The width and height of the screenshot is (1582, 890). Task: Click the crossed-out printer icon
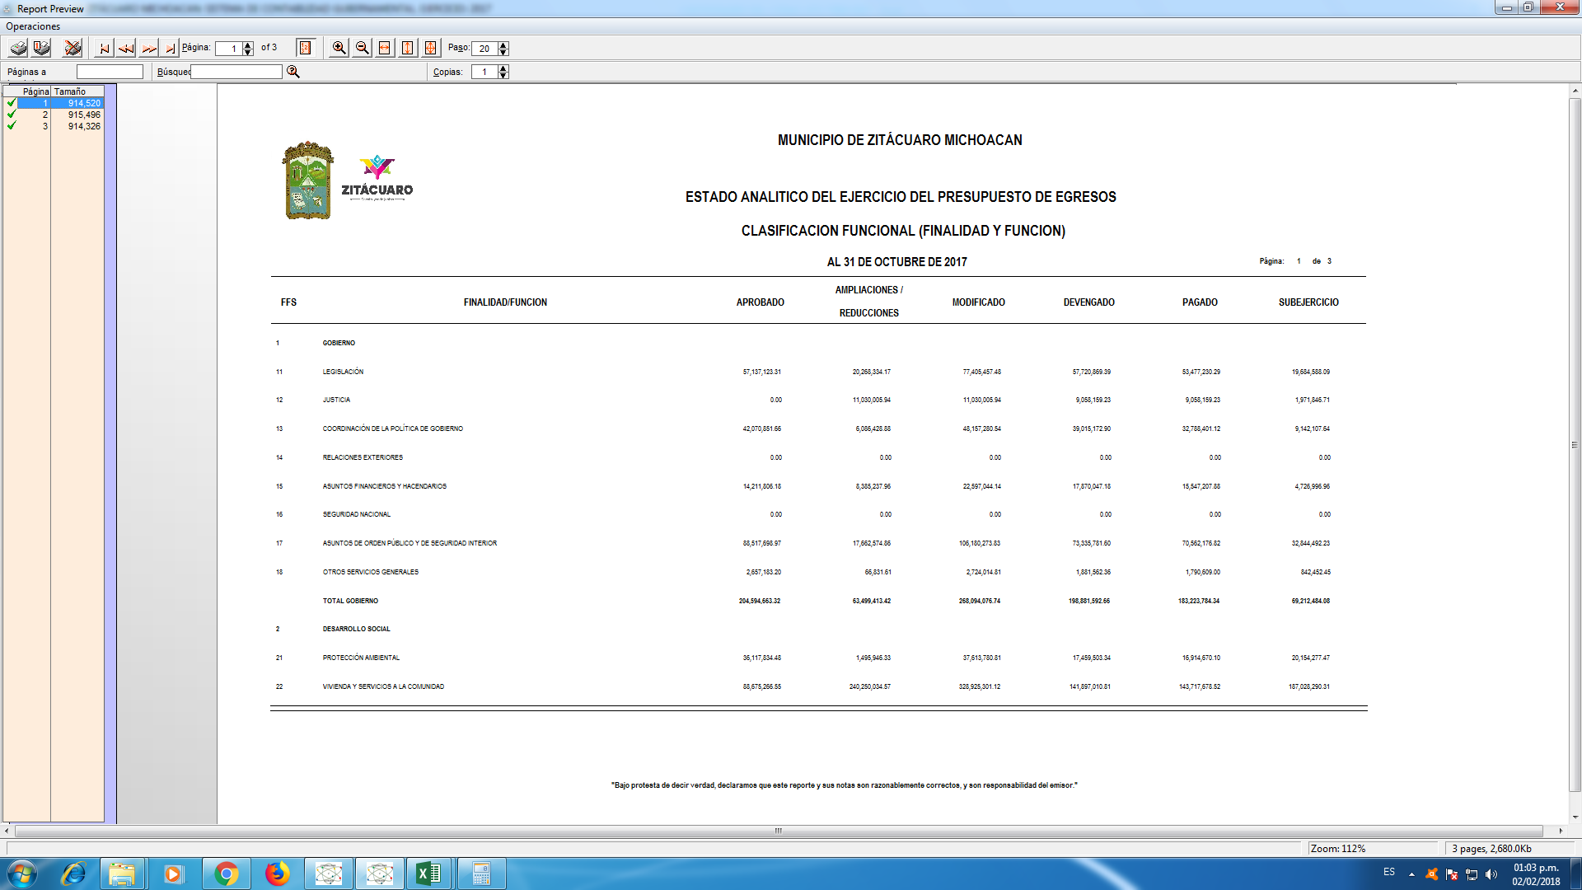(73, 48)
